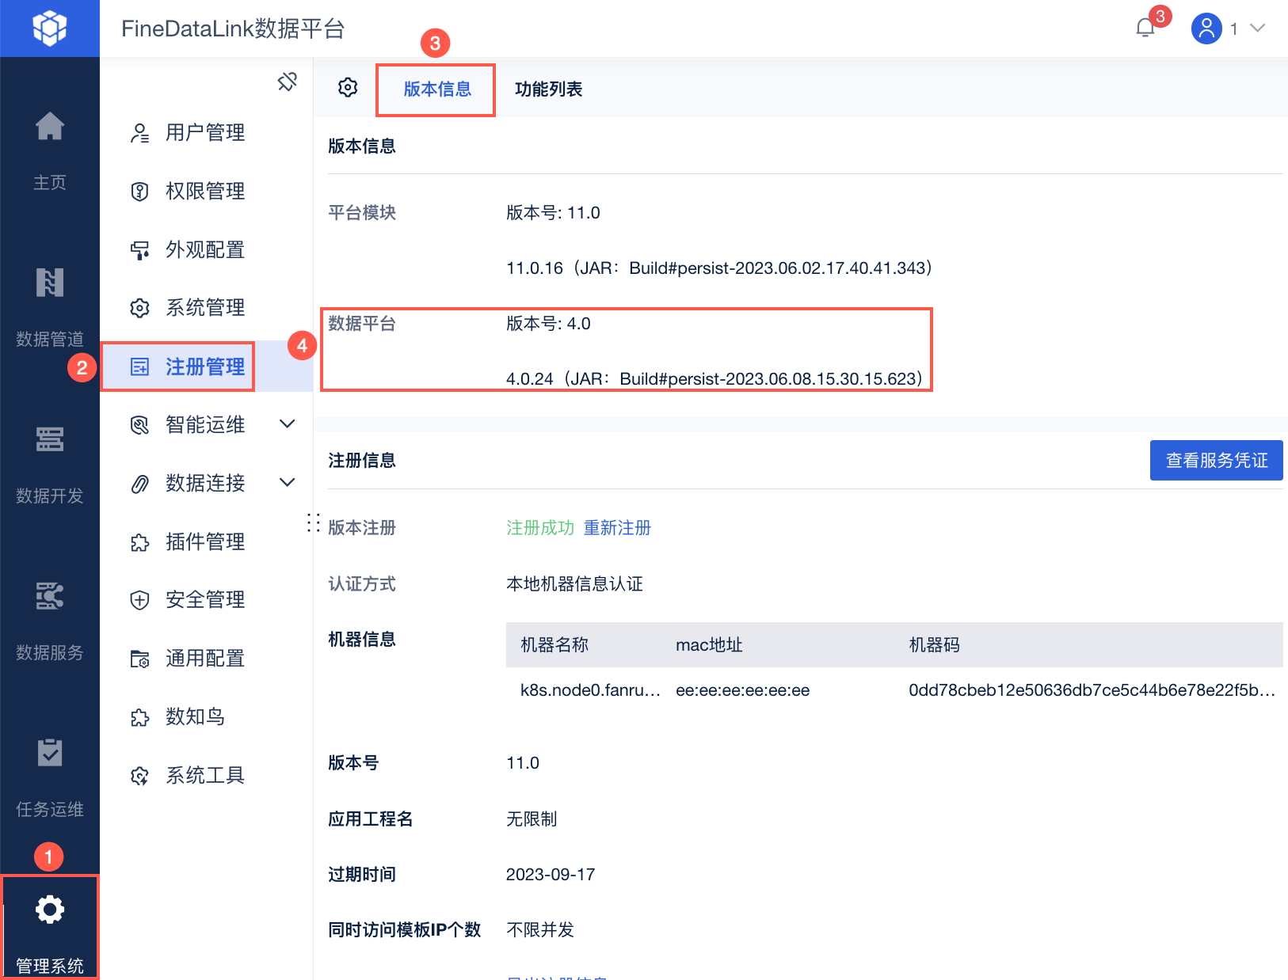1288x980 pixels.
Task: Open 插件管理 menu label
Action: pyautogui.click(x=205, y=542)
